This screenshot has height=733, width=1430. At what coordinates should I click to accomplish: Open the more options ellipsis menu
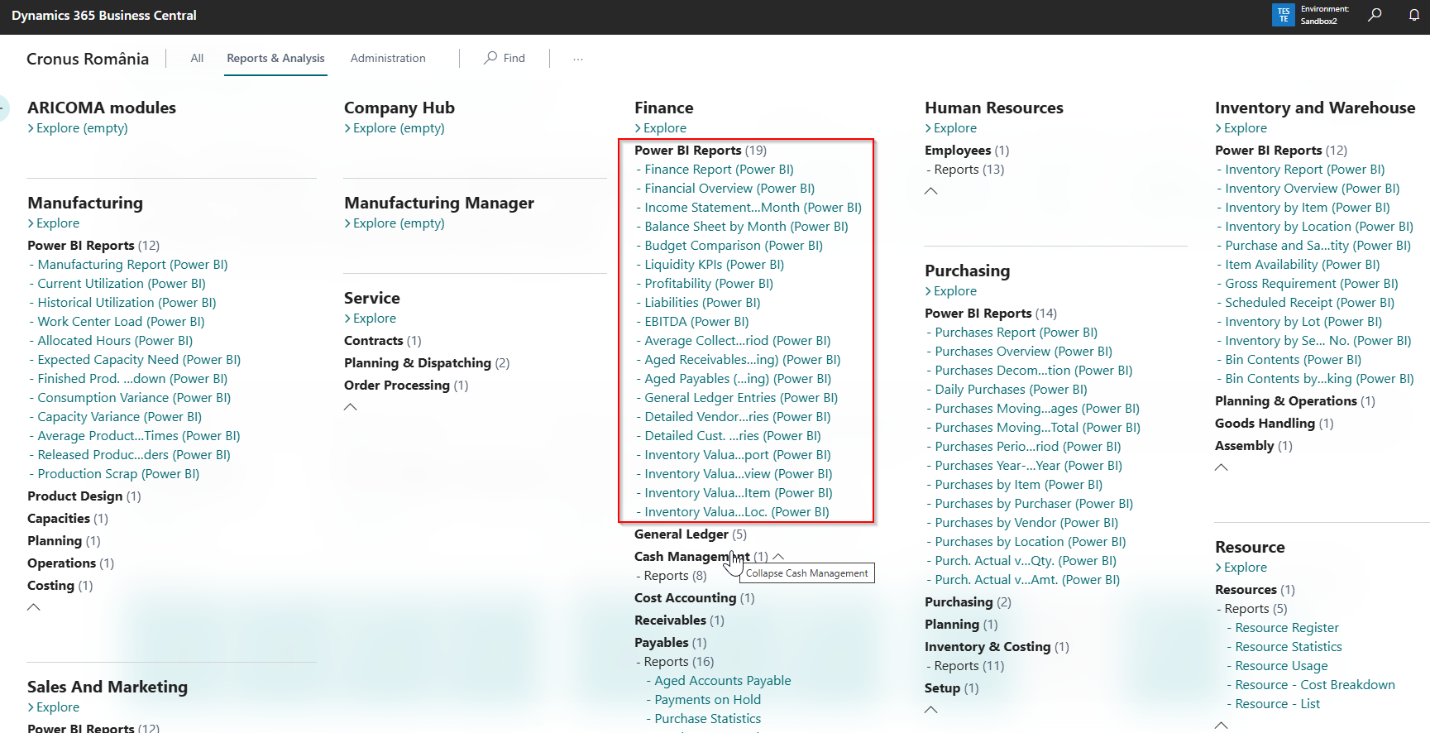(578, 58)
